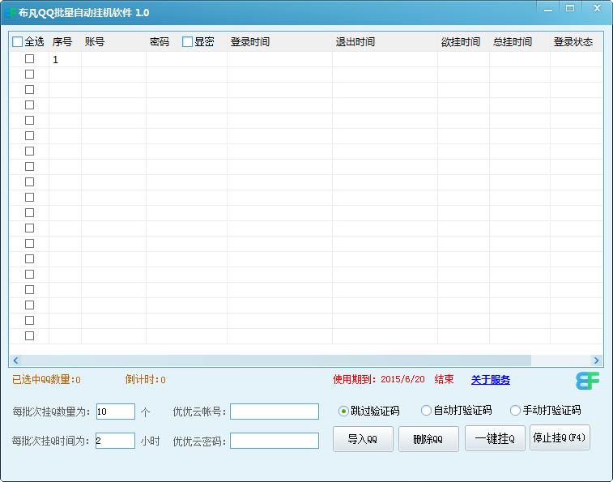
Task: Toggle the 显密 show-password checkbox
Action: click(x=188, y=42)
